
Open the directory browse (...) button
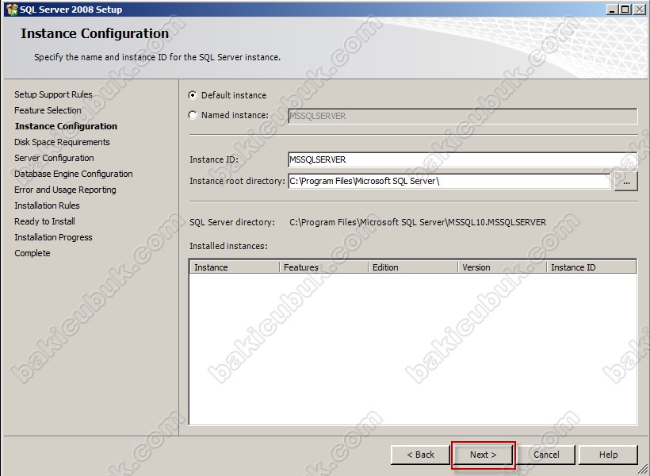pyautogui.click(x=626, y=182)
